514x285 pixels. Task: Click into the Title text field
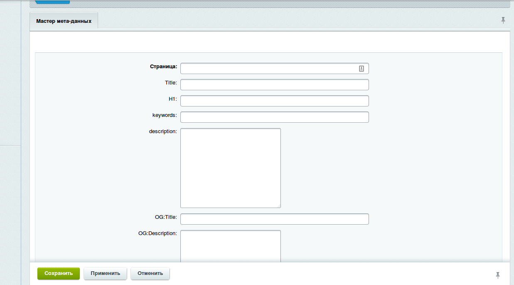click(274, 85)
